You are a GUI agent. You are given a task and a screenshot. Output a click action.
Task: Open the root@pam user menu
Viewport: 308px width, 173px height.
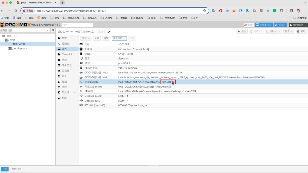tap(298, 25)
